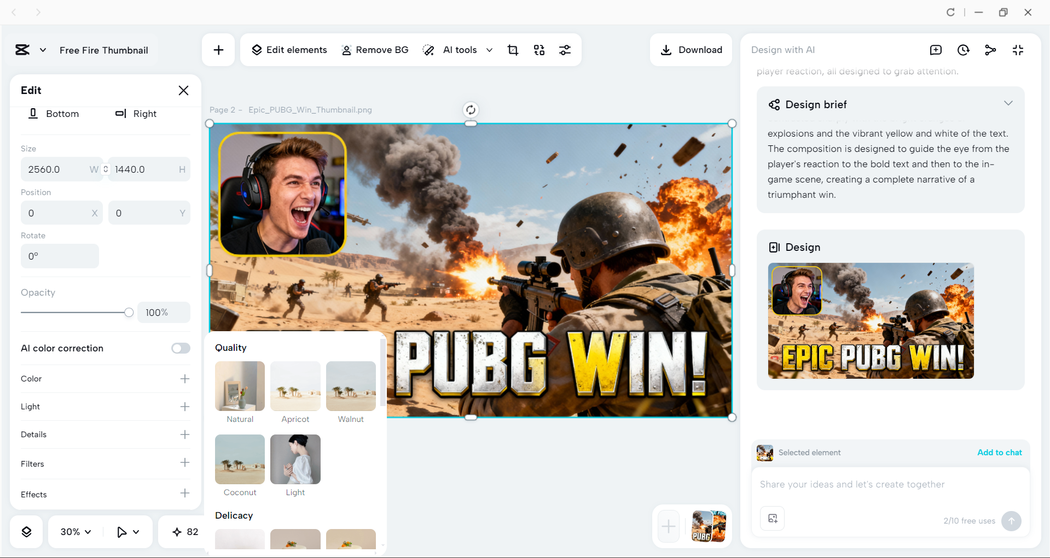The width and height of the screenshot is (1050, 558).
Task: Start a new chat in Design with AI
Action: pyautogui.click(x=936, y=50)
